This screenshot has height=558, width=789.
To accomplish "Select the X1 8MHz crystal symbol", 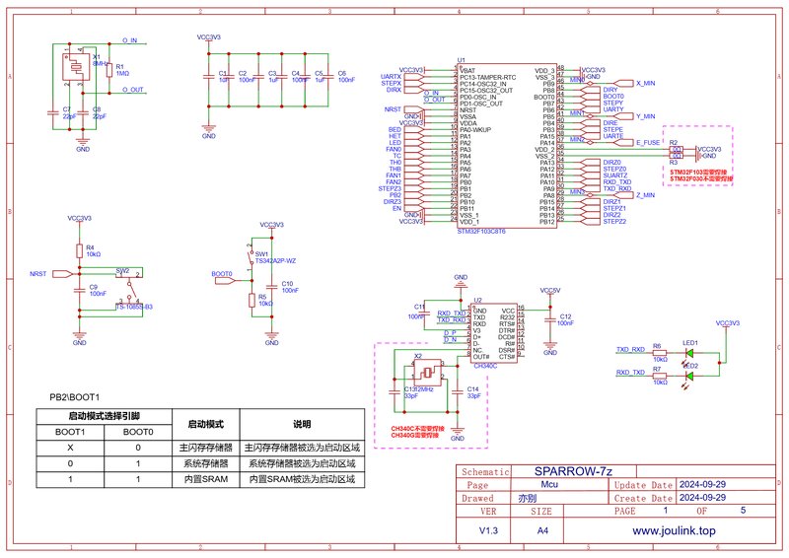I will coord(76,67).
